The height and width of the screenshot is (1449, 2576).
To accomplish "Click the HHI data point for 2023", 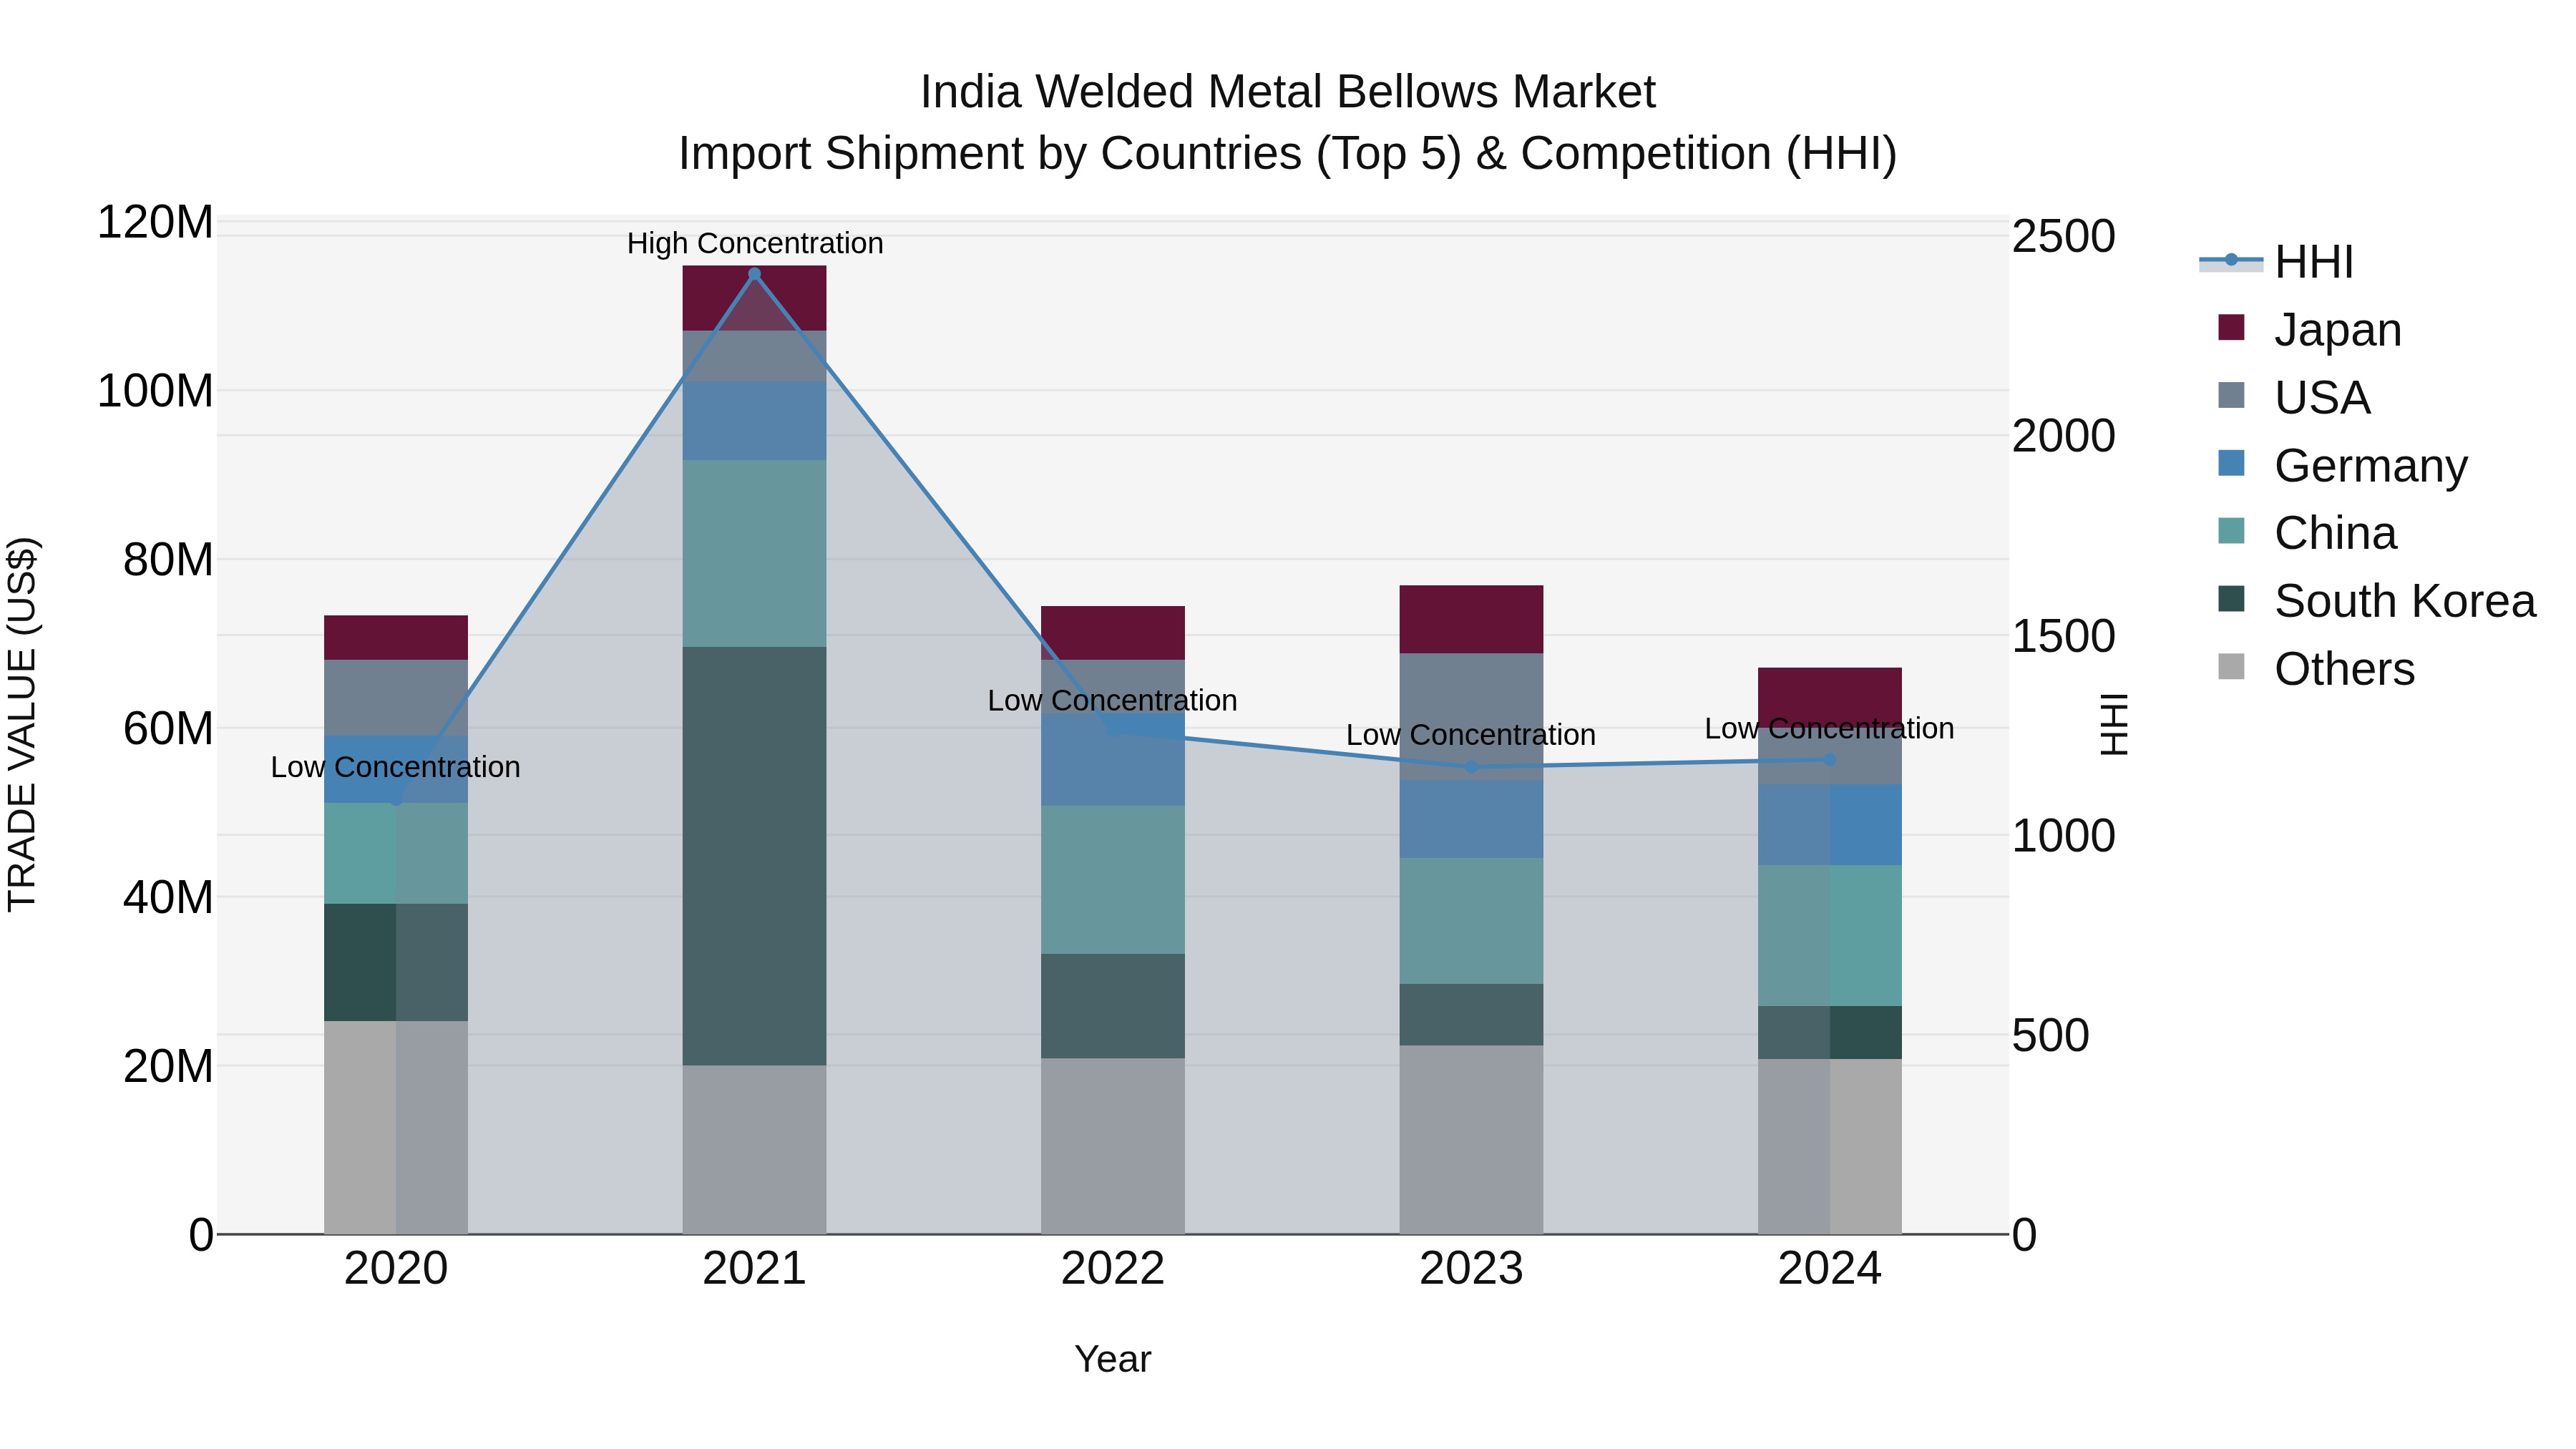I will [1471, 767].
